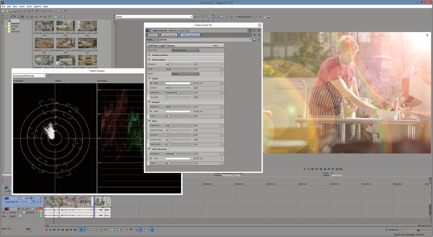Open Track FX icon on video track 2

pos(27,198)
